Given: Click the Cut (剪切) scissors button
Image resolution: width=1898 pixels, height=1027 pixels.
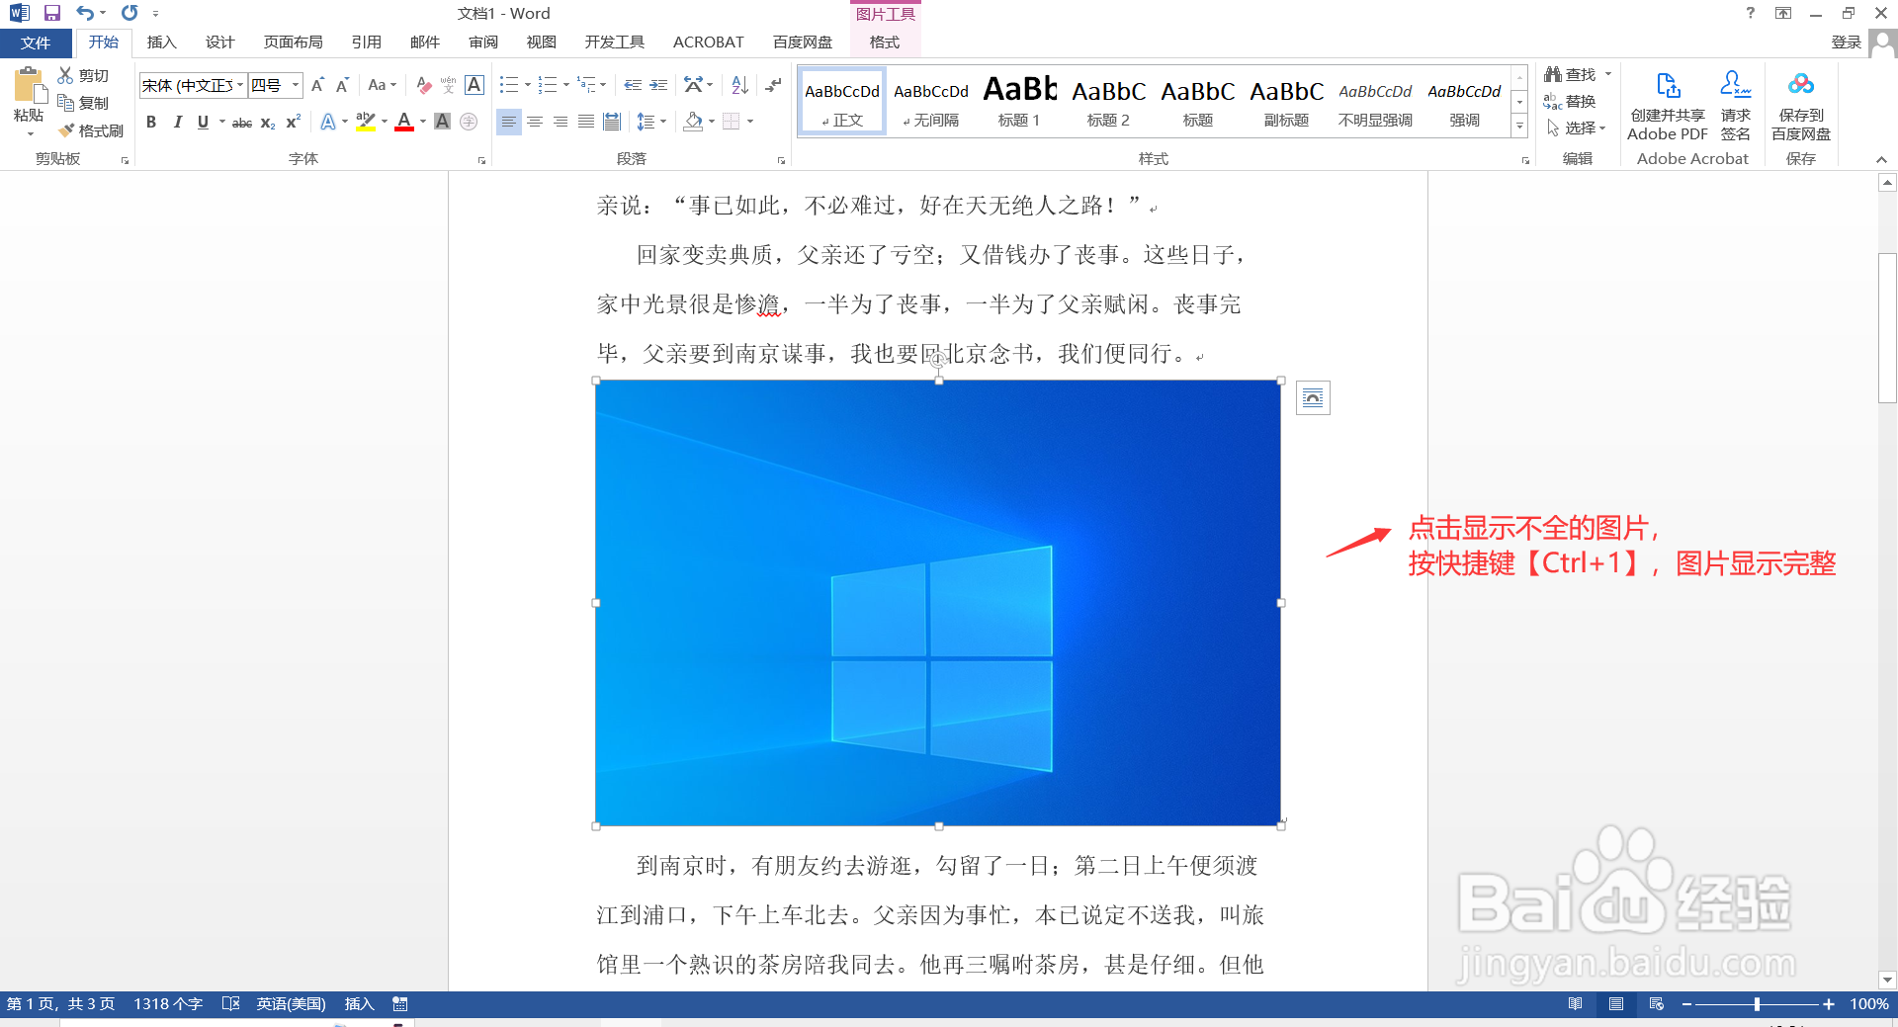Looking at the screenshot, I should click(84, 75).
